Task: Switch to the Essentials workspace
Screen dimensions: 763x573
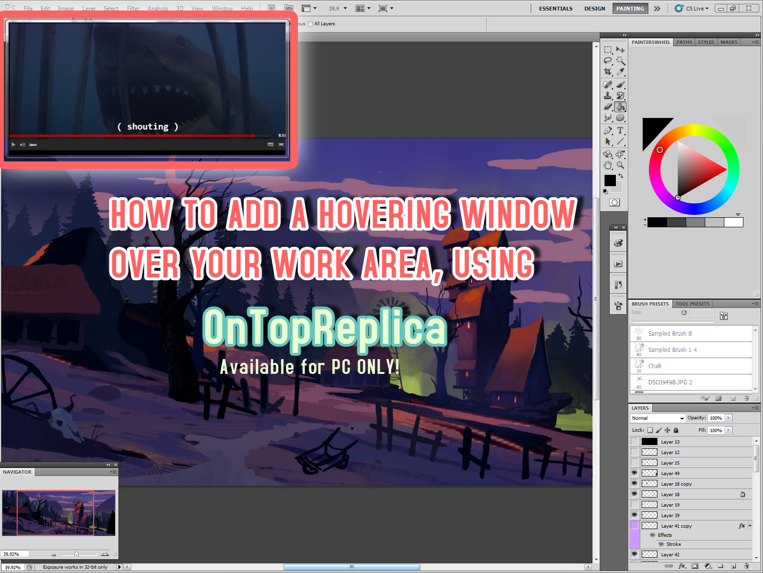Action: [x=555, y=9]
